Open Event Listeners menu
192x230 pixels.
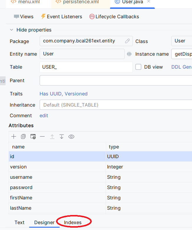pyautogui.click(x=61, y=16)
